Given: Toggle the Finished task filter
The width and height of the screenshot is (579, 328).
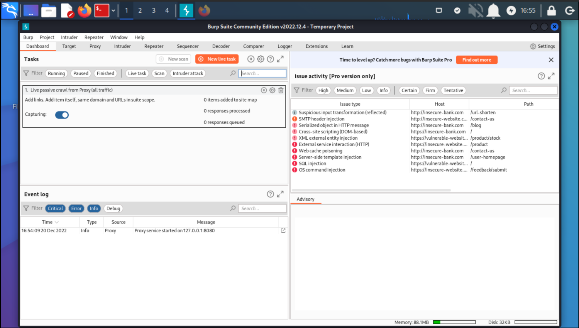Looking at the screenshot, I should pyautogui.click(x=105, y=73).
